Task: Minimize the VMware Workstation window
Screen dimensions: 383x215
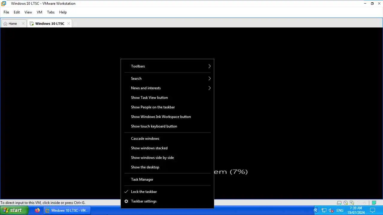Action: (x=365, y=4)
